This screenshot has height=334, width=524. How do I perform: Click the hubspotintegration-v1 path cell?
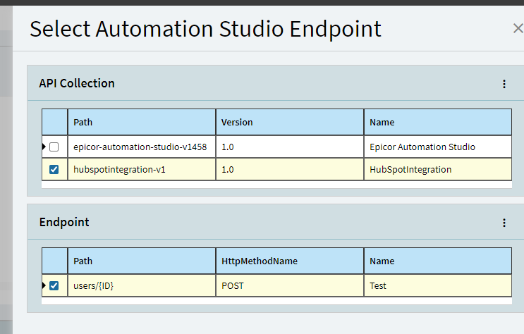(142, 170)
